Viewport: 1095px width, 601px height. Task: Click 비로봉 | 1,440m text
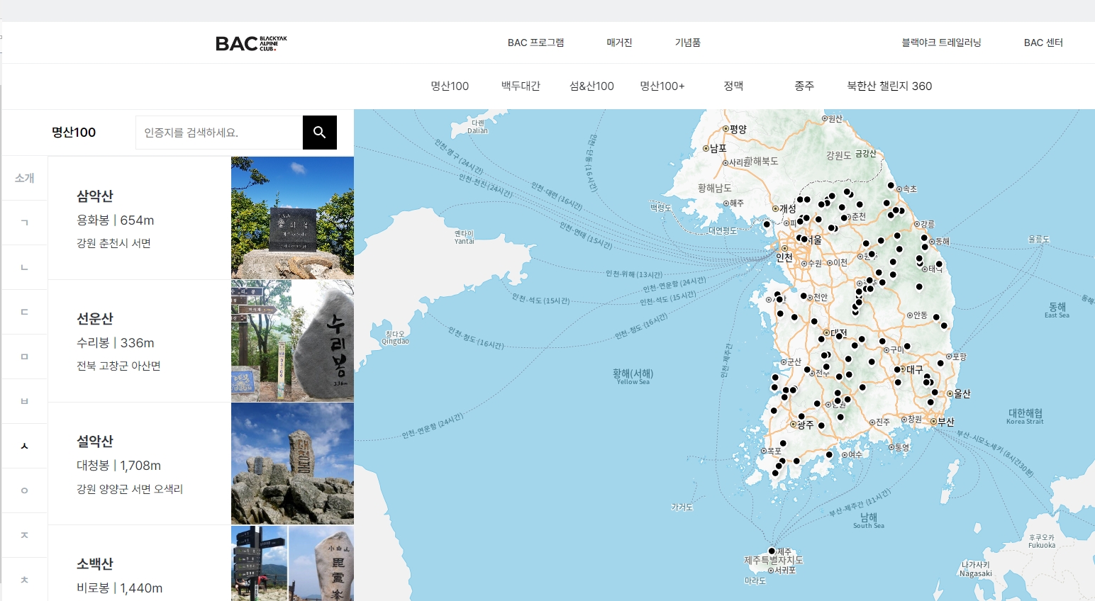120,588
